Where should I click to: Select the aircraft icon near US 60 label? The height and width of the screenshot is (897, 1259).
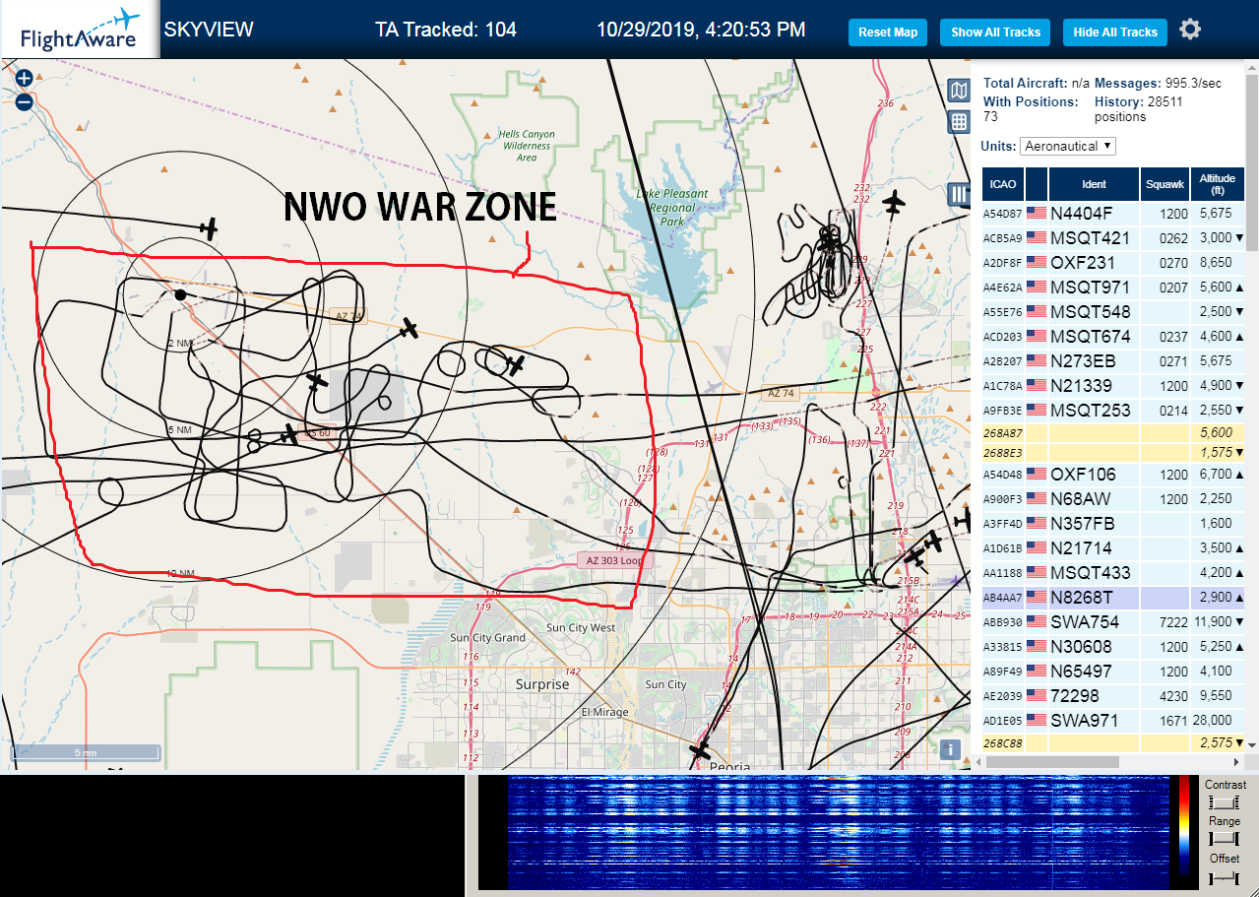(289, 433)
